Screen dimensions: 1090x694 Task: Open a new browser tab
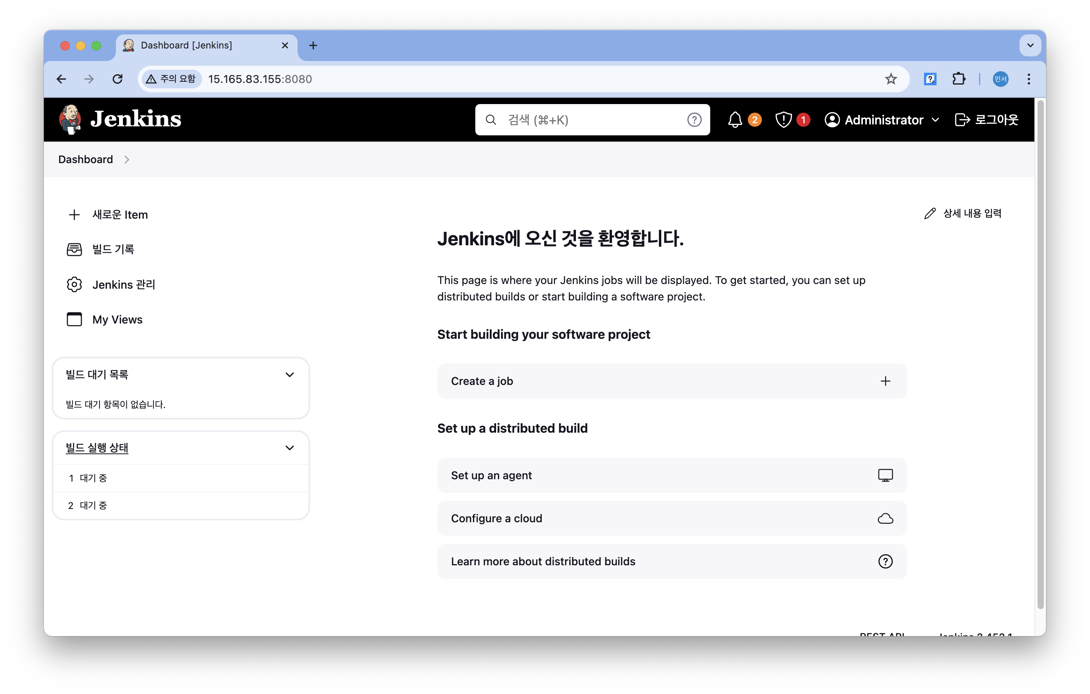313,45
